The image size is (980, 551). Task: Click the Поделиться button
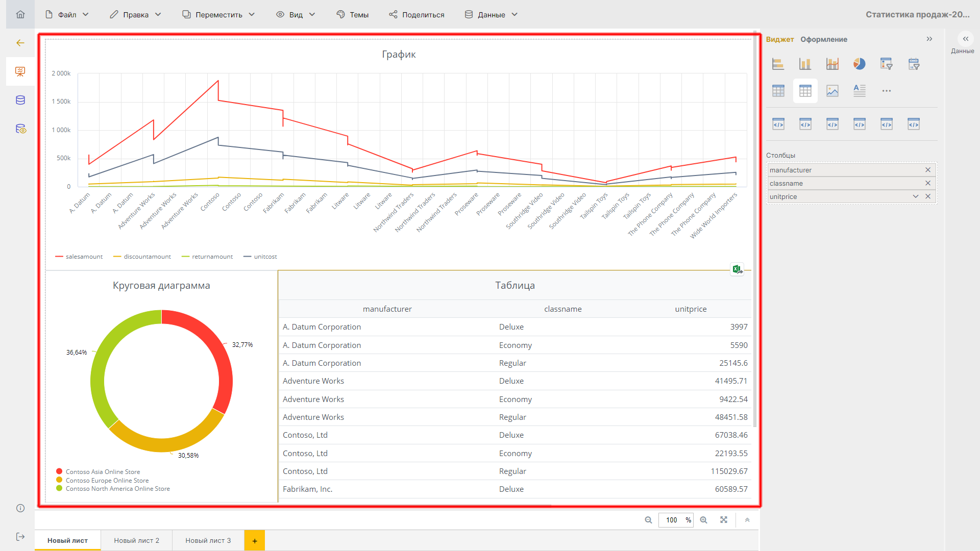(x=416, y=14)
